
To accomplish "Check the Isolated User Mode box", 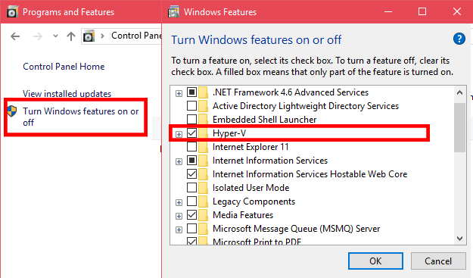I will tap(192, 187).
